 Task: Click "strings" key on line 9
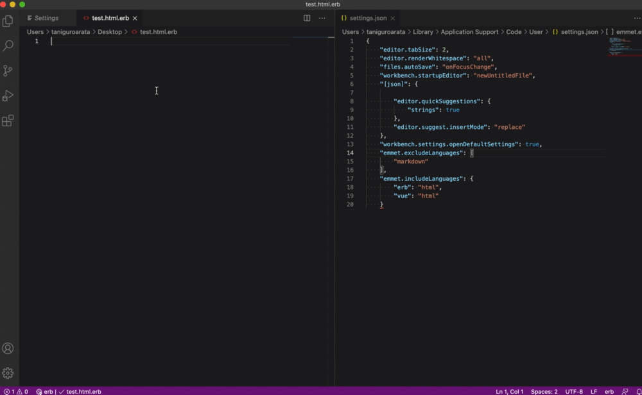[423, 110]
